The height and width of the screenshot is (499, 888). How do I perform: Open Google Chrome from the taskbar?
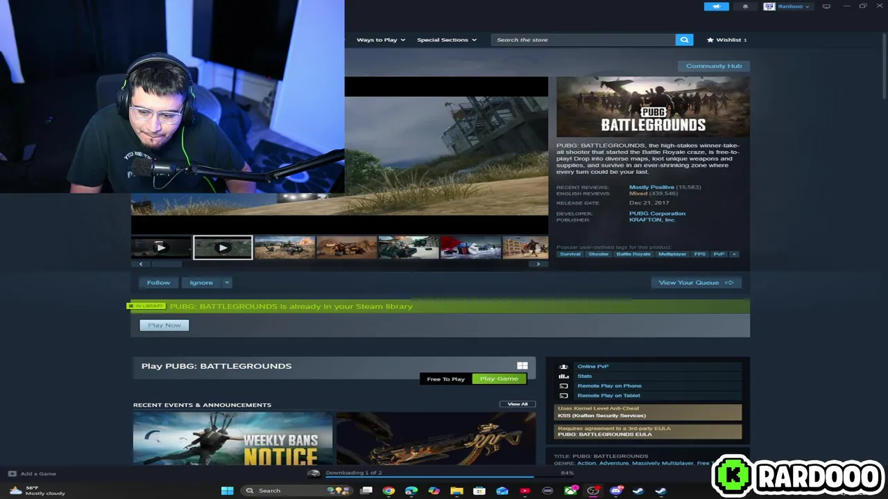[x=388, y=491]
